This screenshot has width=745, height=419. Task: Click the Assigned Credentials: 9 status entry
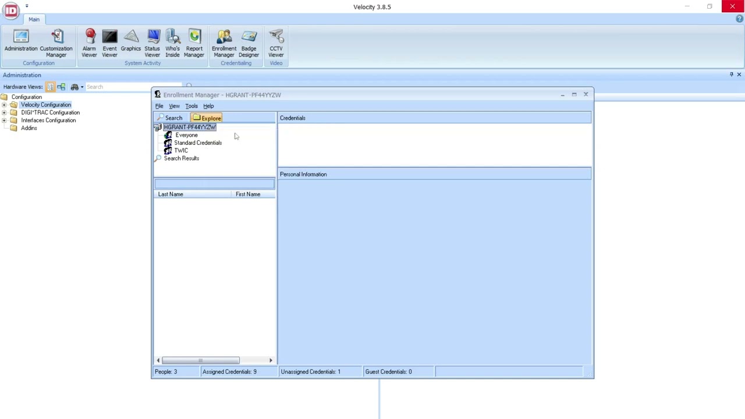238,372
